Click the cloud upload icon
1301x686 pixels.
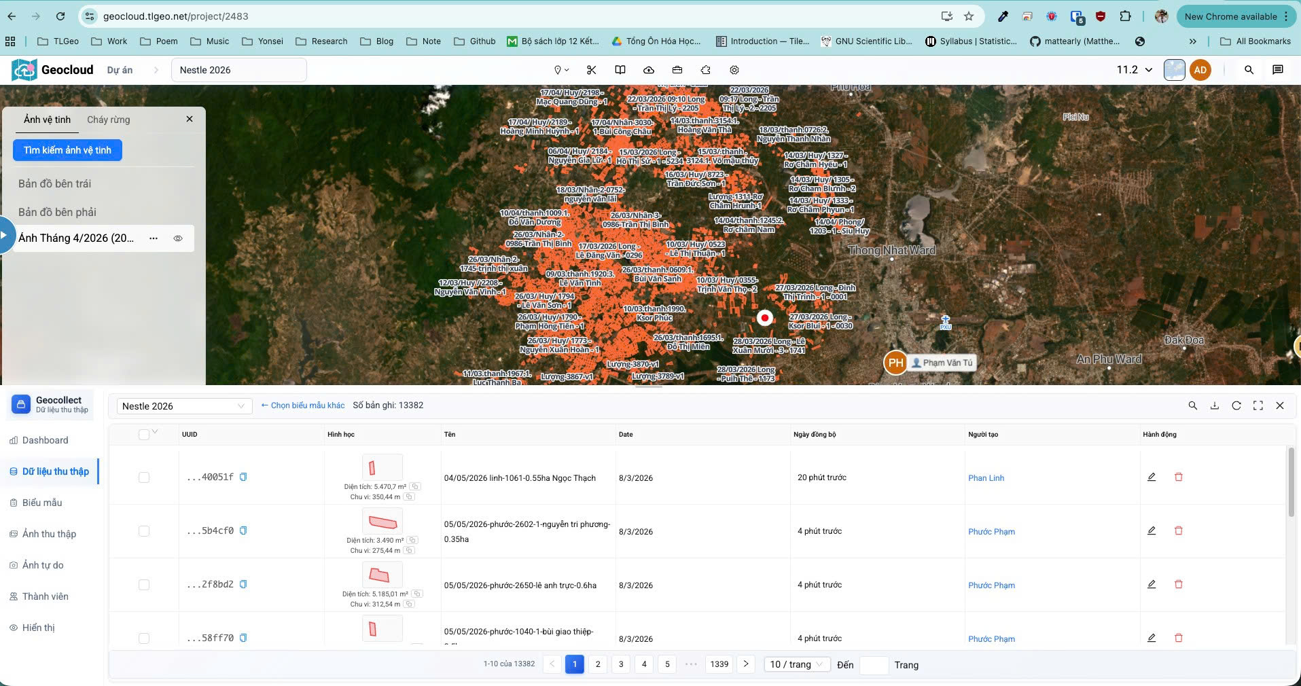(649, 70)
